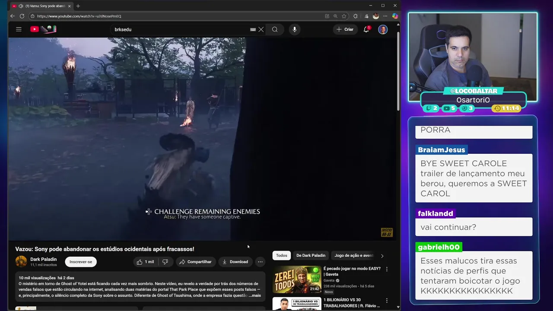The image size is (553, 311).
Task: Click the 11:14 timer badge on overlay
Action: point(507,108)
